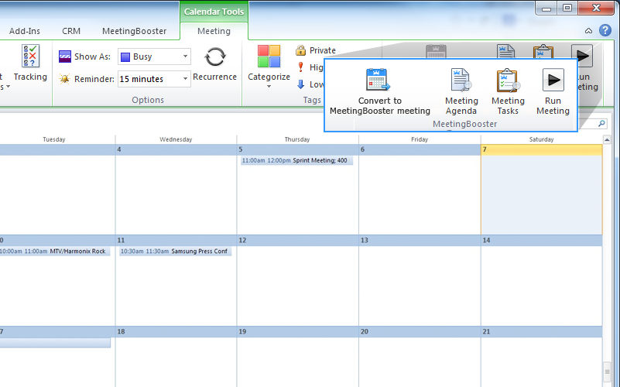The image size is (620, 387).
Task: Open Meeting Tasks
Action: pos(508,92)
